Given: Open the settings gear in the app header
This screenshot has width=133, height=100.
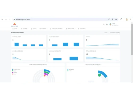Looking at the screenshot, I should tap(107, 25).
